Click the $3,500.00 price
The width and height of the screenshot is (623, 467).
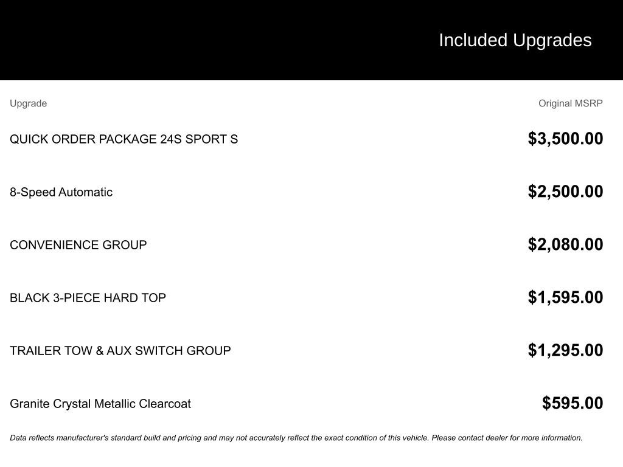click(565, 139)
